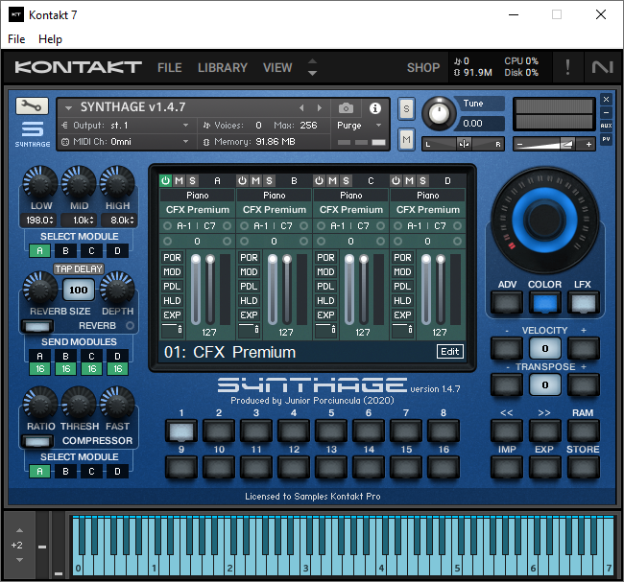Screen dimensions: 624x582
Task: Show the AUX sends panel
Action: click(606, 126)
